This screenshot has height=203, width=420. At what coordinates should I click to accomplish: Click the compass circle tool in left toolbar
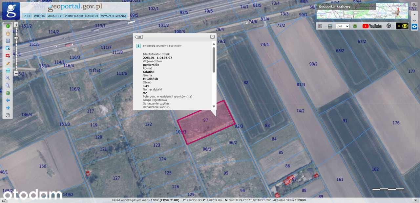click(8, 115)
